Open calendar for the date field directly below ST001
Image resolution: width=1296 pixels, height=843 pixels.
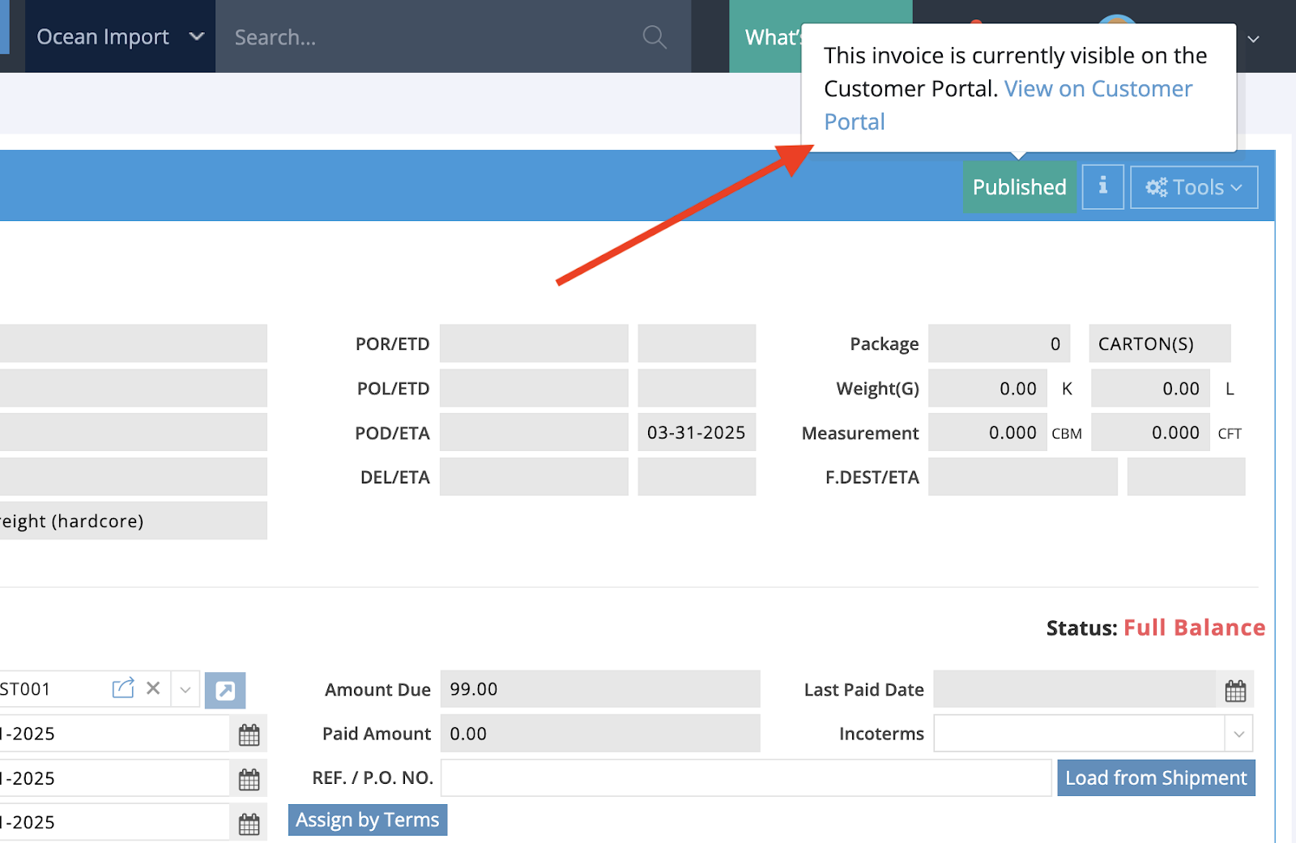[249, 734]
